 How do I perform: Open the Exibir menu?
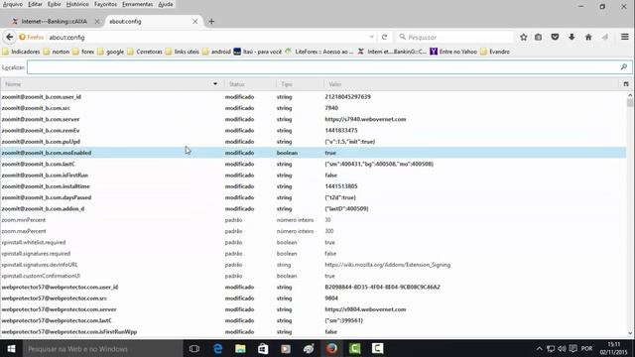point(54,4)
